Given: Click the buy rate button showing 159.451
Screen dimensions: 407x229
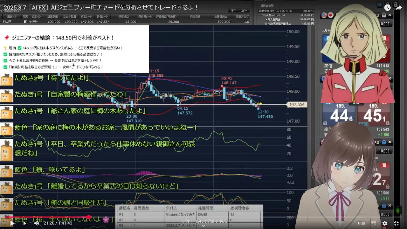Looking at the screenshot, I should pos(374,115).
